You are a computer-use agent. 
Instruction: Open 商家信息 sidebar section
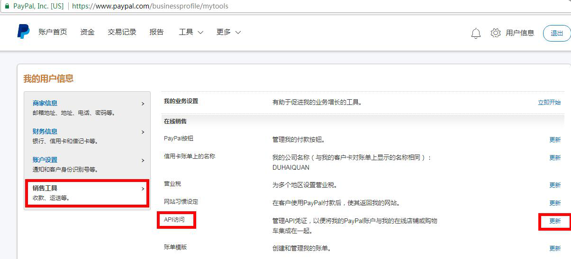tap(45, 103)
